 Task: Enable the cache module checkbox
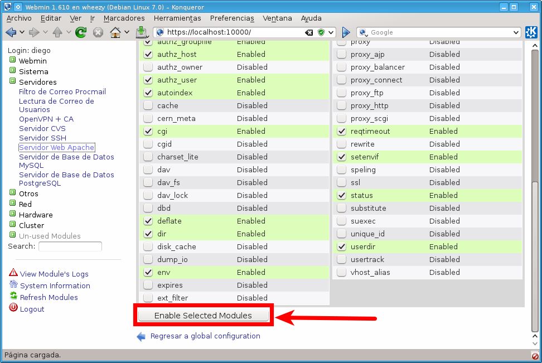tap(148, 105)
